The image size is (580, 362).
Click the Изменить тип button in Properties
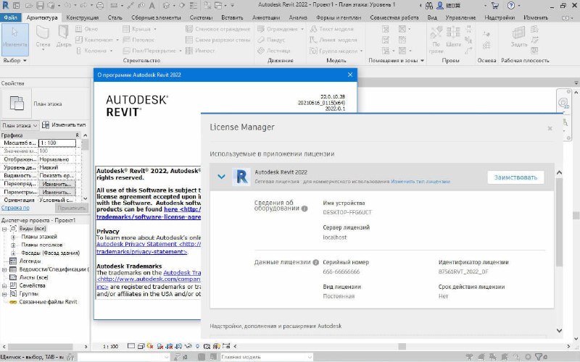64,125
